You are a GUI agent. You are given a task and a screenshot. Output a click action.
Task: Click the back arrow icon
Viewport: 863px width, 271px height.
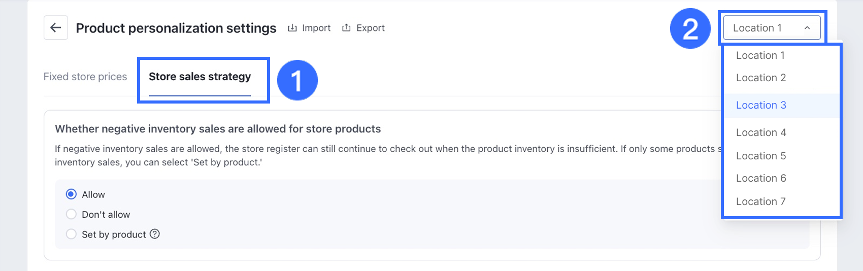56,28
